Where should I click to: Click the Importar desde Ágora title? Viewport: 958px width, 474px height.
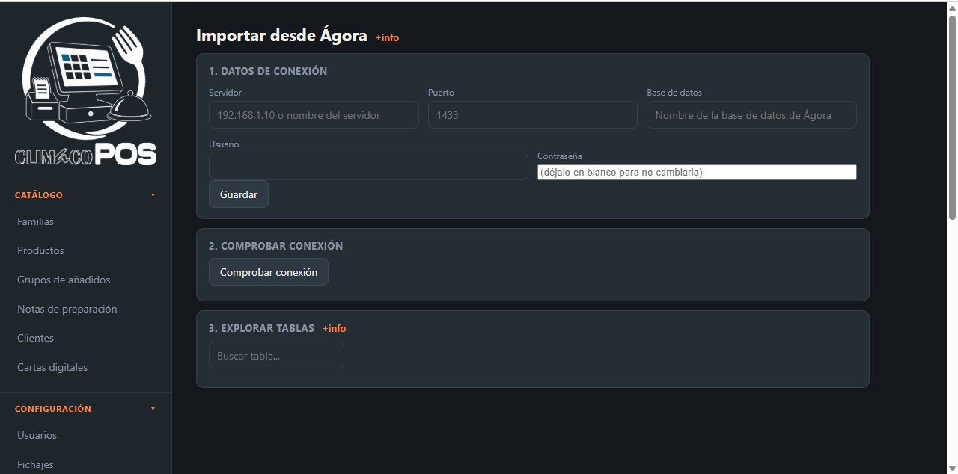coord(281,35)
